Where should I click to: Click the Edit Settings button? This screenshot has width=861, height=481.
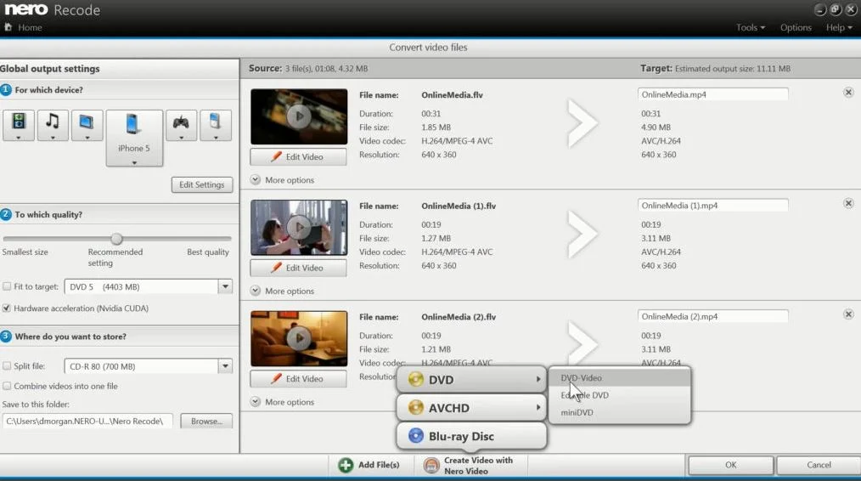[202, 184]
